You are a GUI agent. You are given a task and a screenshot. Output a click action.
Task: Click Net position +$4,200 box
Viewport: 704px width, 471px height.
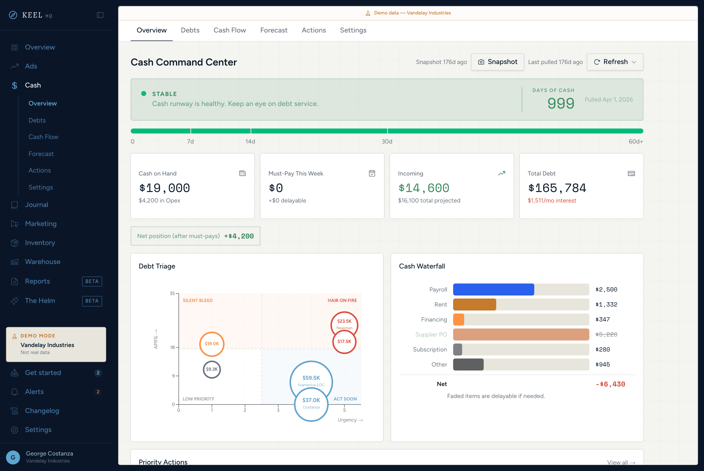[196, 236]
